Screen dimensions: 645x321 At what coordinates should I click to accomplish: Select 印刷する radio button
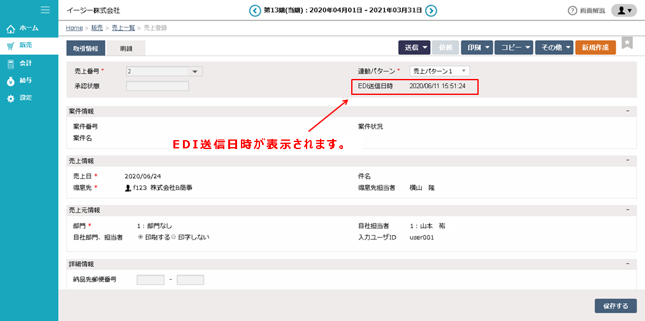point(141,237)
